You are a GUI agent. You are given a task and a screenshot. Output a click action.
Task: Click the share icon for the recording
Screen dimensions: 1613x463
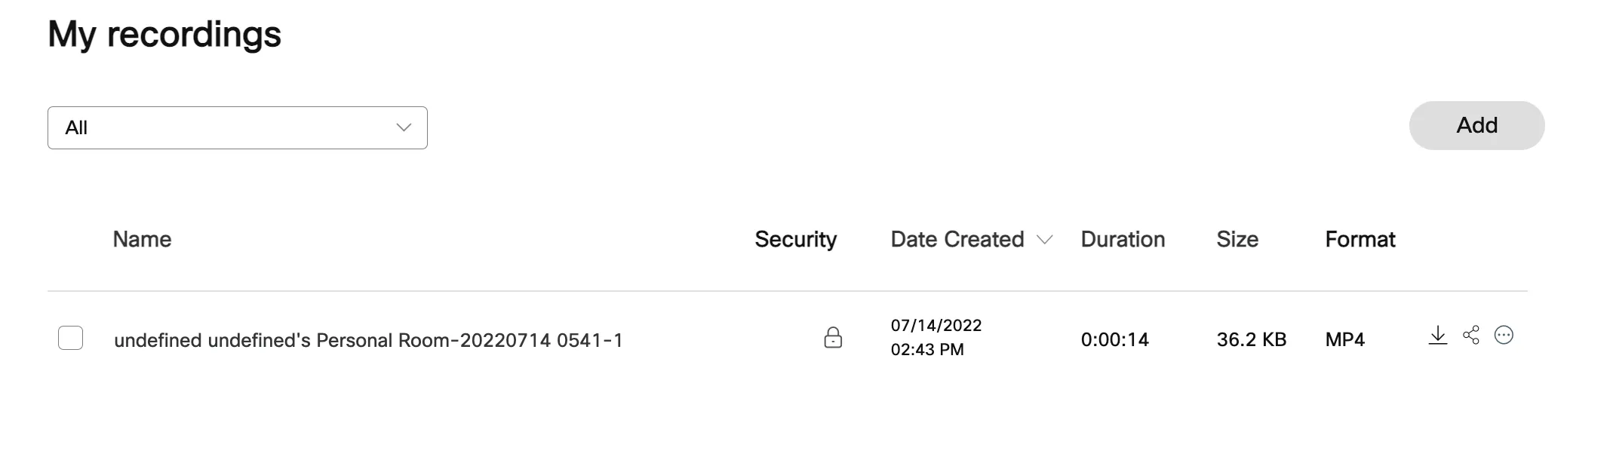click(x=1471, y=336)
